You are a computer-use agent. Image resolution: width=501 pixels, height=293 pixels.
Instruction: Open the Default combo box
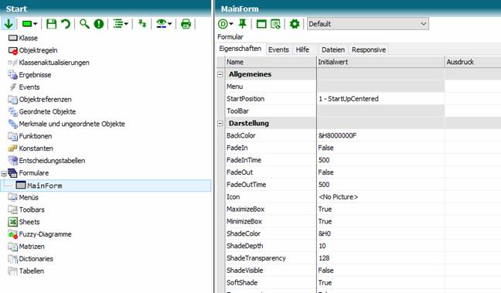pos(368,24)
